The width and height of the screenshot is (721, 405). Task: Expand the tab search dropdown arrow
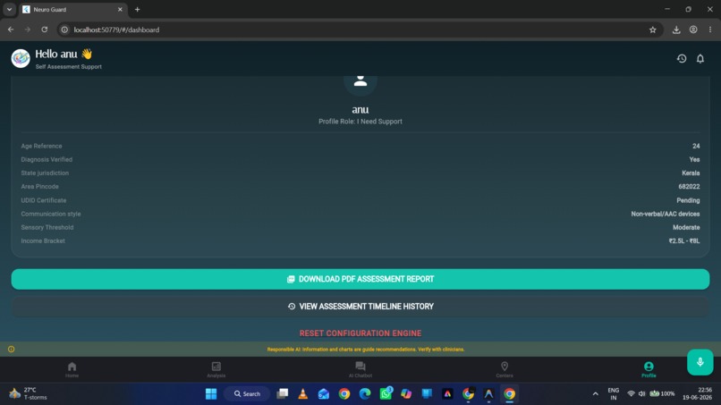(x=9, y=9)
